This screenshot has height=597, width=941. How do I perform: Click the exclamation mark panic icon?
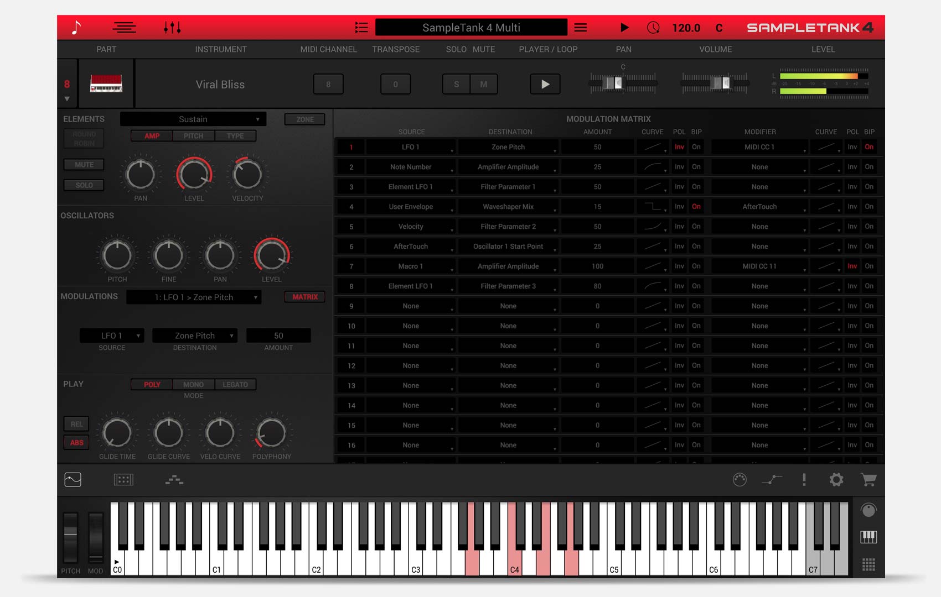(804, 480)
